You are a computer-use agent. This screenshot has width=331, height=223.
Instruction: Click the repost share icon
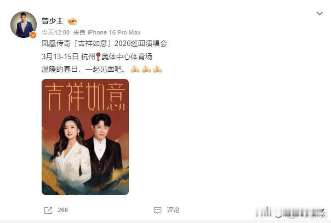point(48,210)
